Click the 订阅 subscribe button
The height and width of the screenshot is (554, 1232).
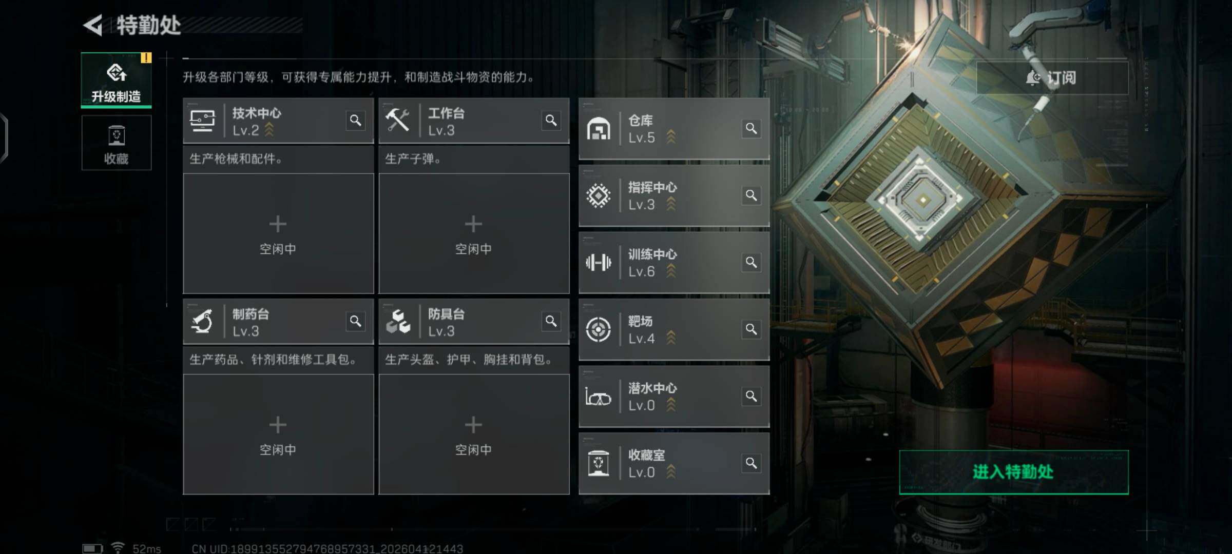(1052, 77)
